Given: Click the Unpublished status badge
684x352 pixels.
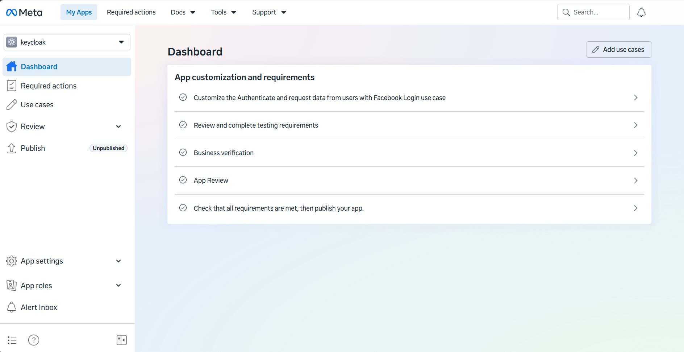Looking at the screenshot, I should pos(108,148).
